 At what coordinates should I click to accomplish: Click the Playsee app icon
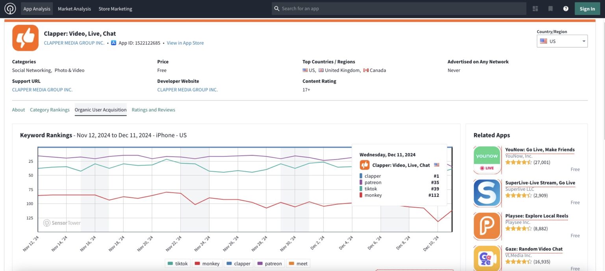coord(487,226)
